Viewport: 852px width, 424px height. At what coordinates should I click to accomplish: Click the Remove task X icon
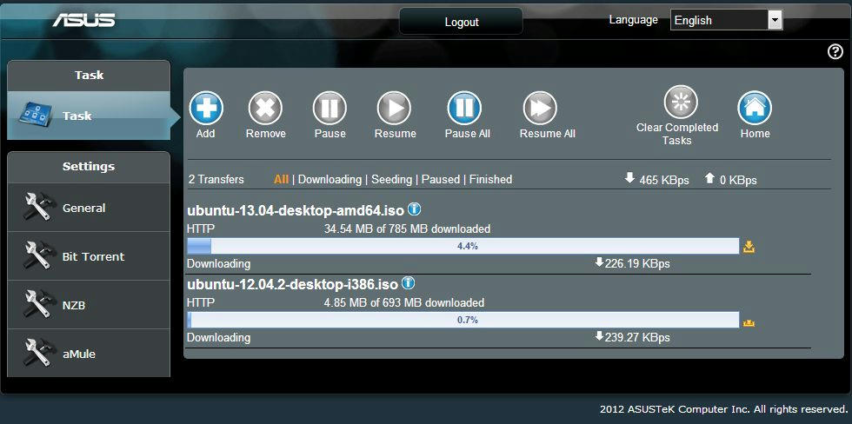[265, 108]
